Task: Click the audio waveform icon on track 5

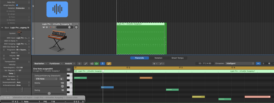Action: (x=57, y=9)
